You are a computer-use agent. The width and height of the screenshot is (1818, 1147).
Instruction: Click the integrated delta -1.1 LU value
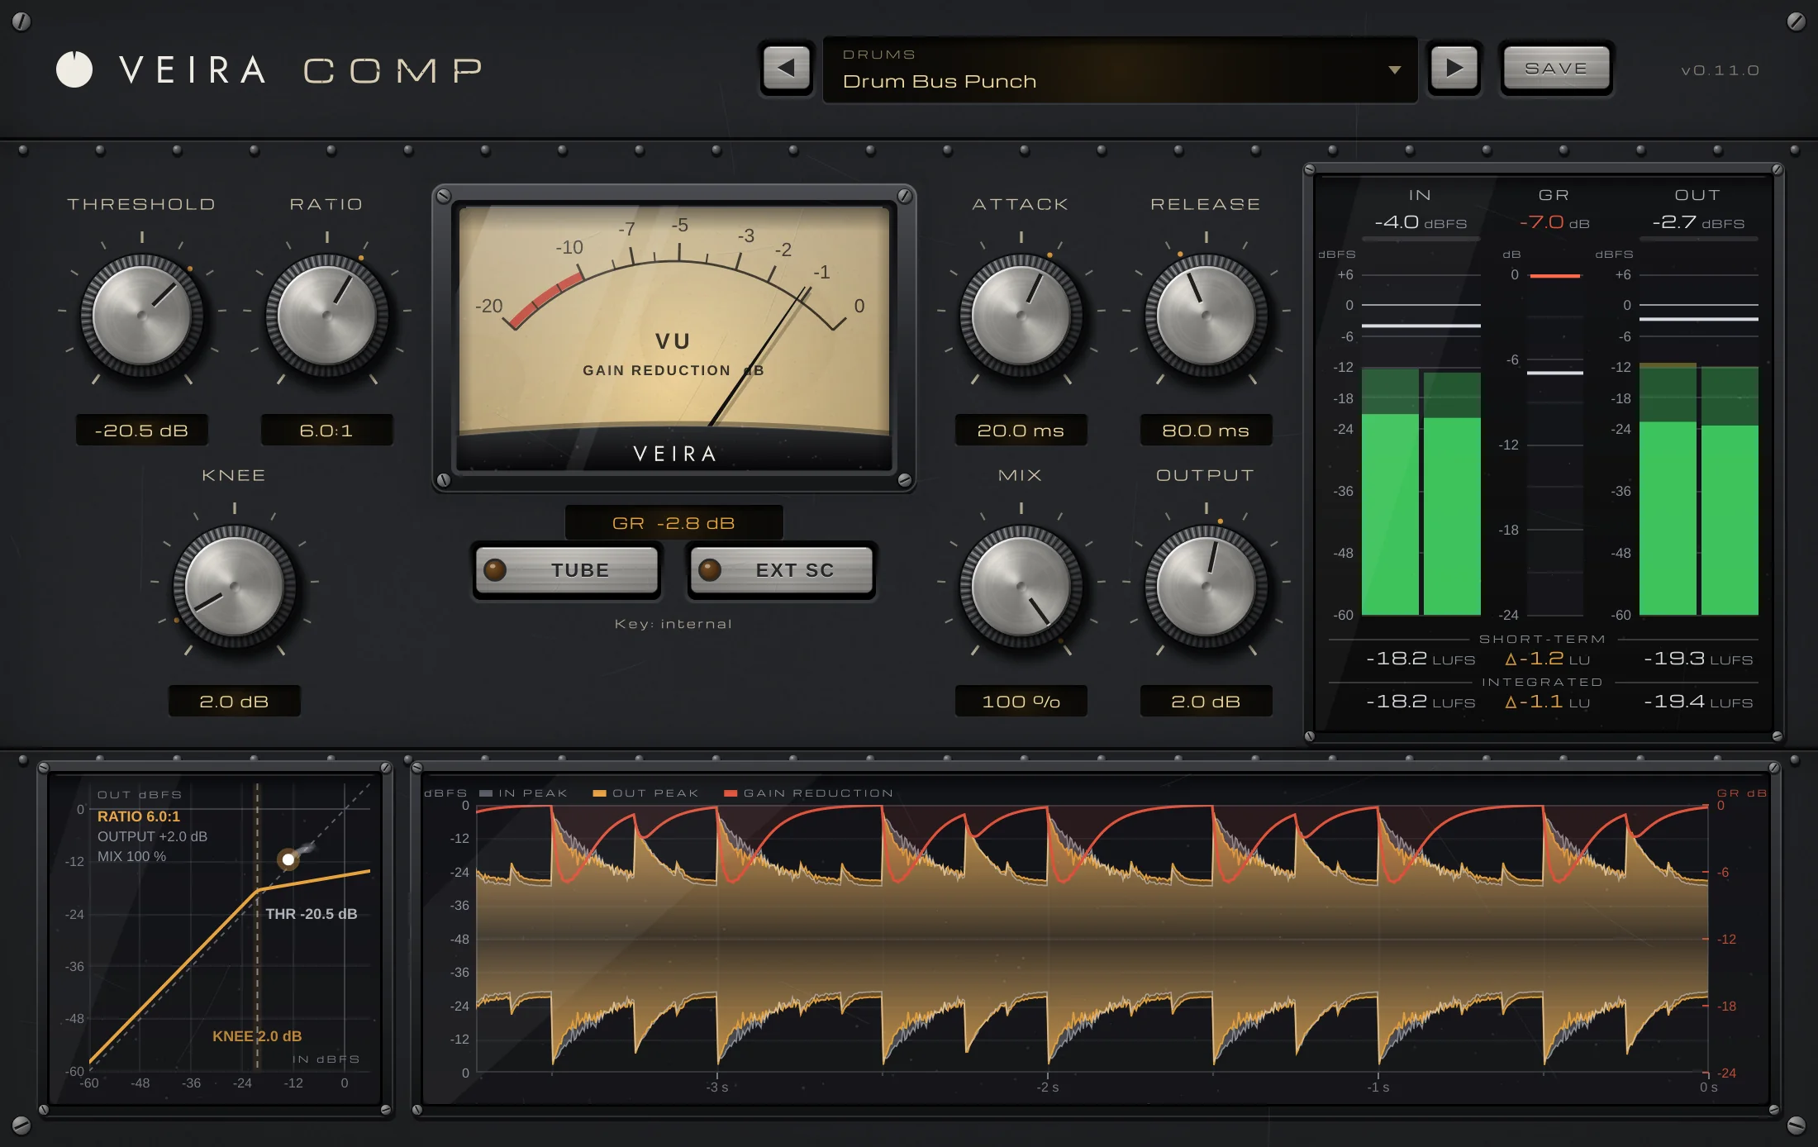pyautogui.click(x=1548, y=702)
